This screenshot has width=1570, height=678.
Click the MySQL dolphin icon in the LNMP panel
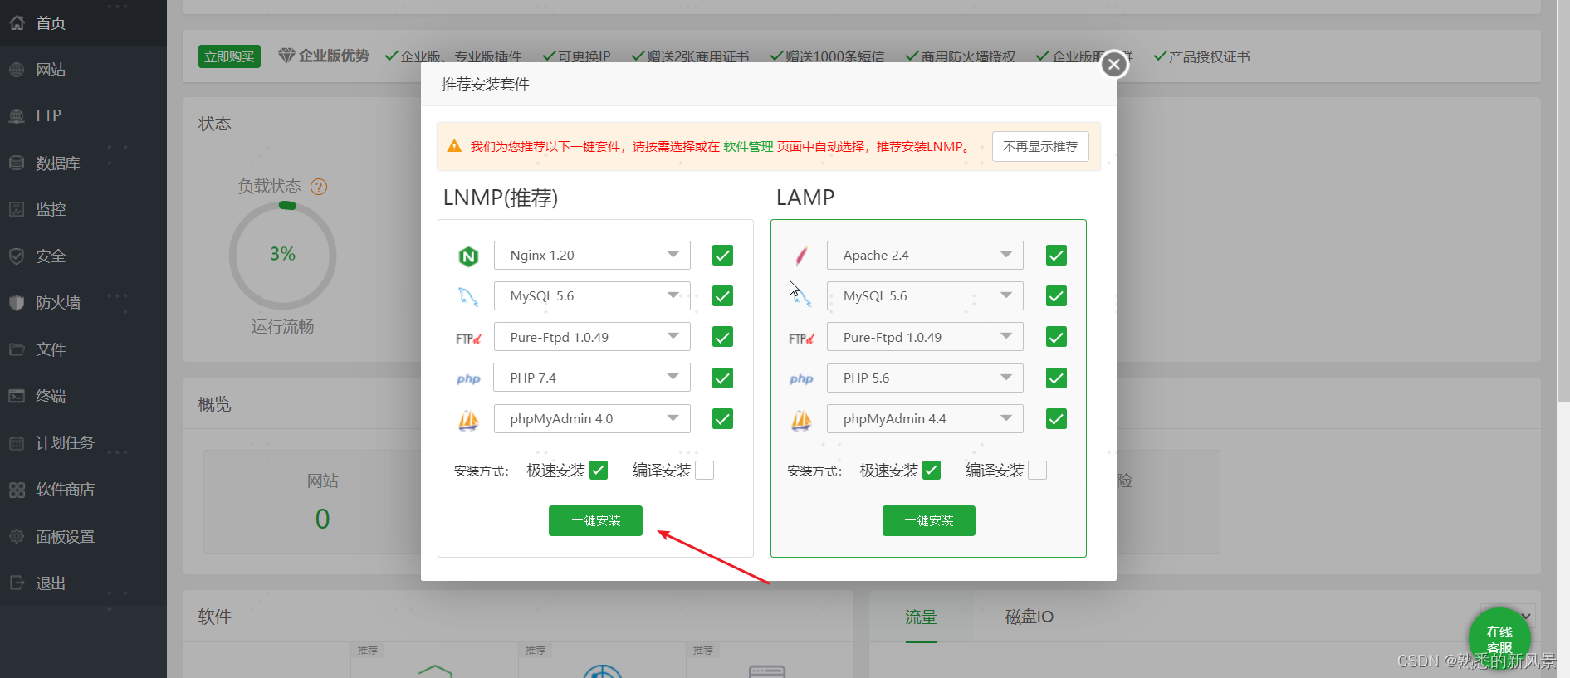(468, 296)
